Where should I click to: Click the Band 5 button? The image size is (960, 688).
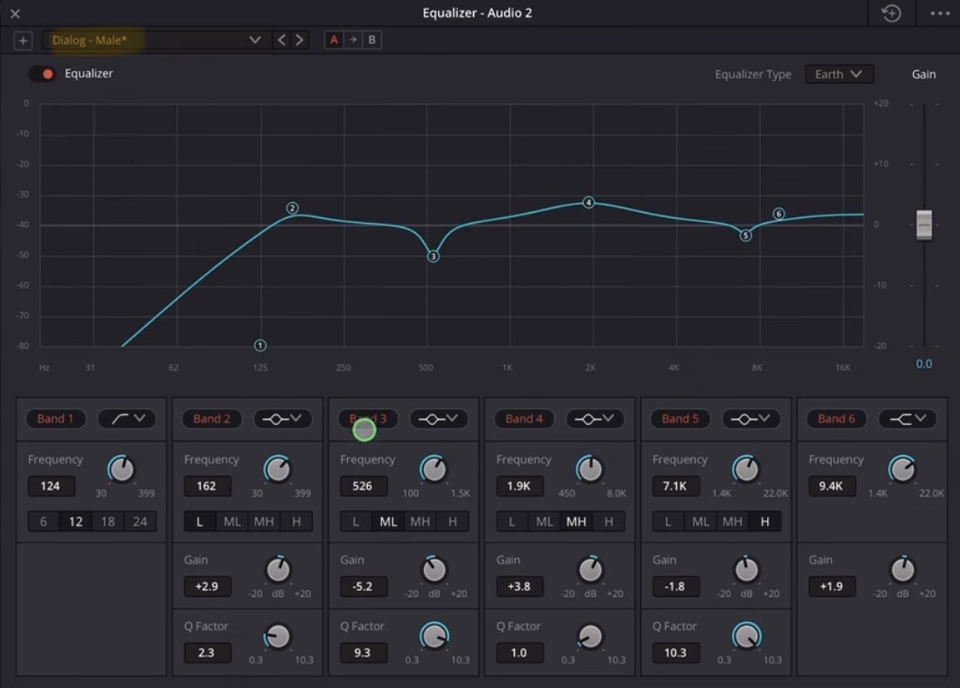[680, 418]
